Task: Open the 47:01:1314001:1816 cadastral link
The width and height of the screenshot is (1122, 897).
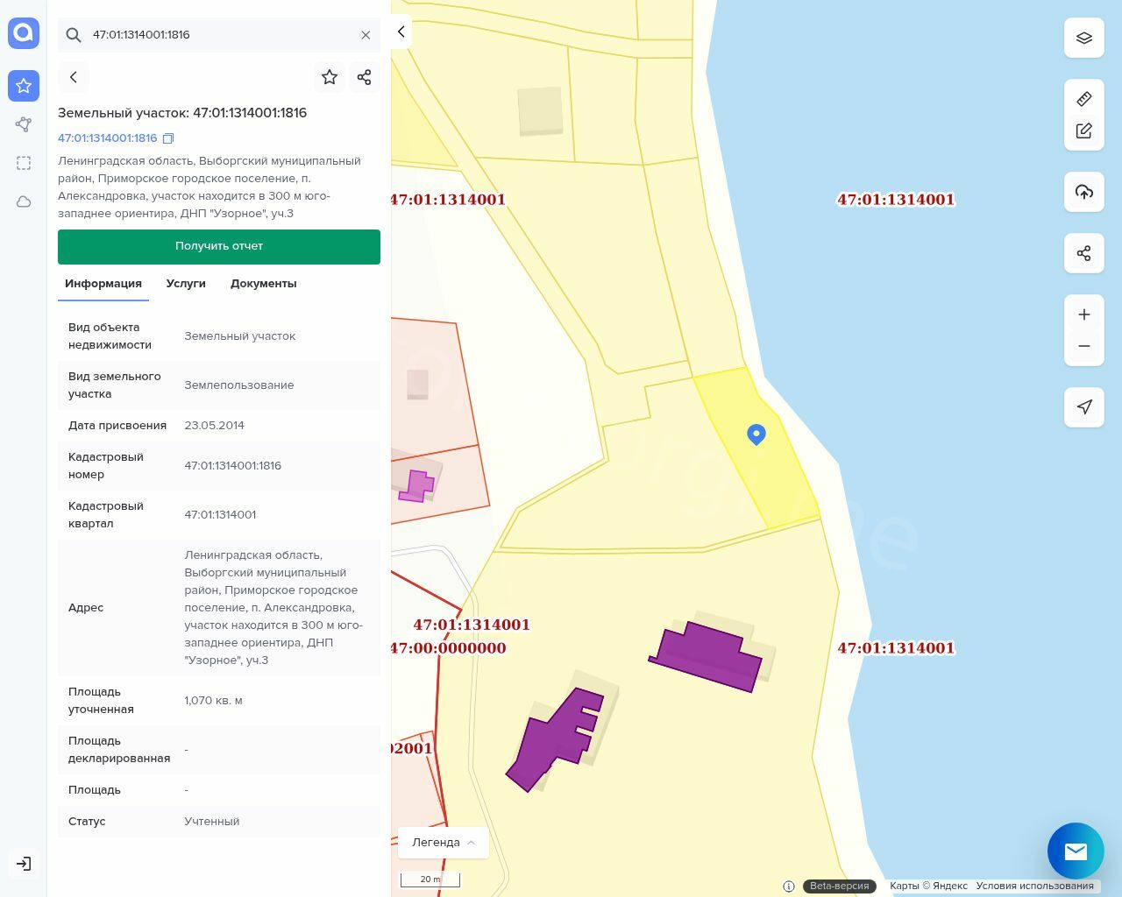Action: tap(107, 138)
